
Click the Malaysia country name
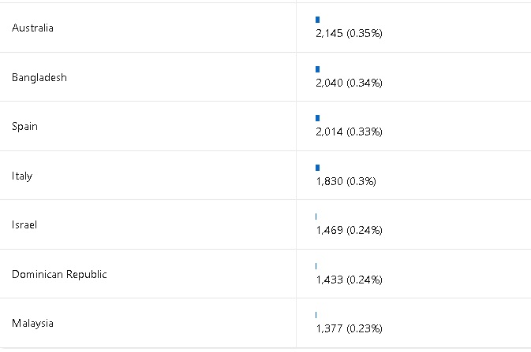coord(33,323)
